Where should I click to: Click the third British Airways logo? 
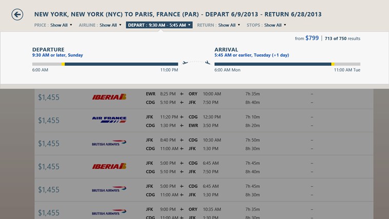(x=109, y=212)
